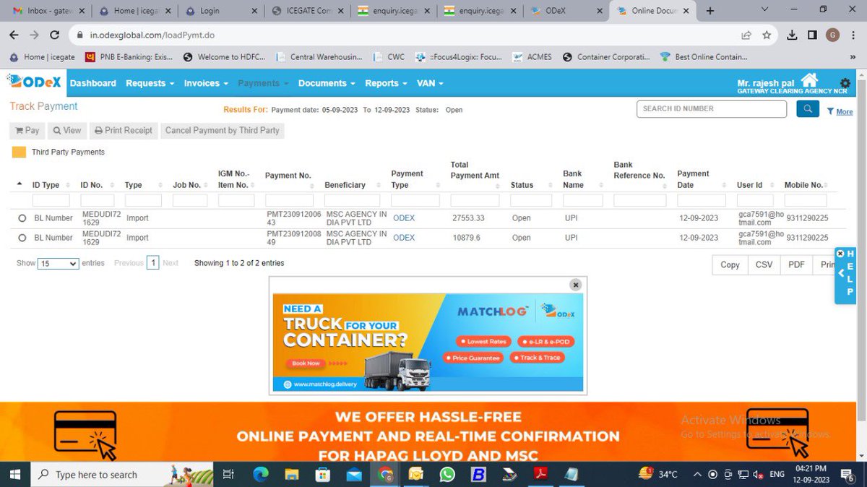
Task: Export the table with the PDF button
Action: pyautogui.click(x=796, y=264)
